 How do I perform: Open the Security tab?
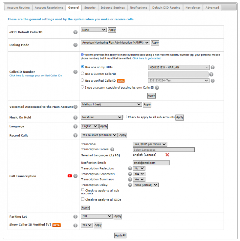pyautogui.click(x=90, y=8)
